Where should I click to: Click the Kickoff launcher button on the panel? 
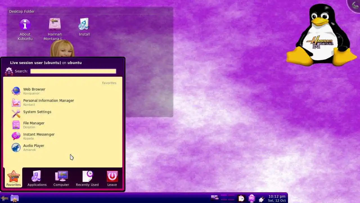pyautogui.click(x=4, y=198)
